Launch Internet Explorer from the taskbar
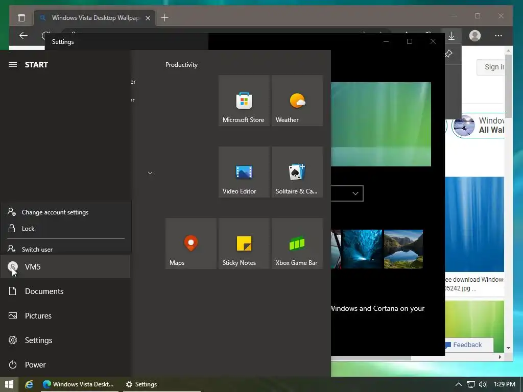Image resolution: width=523 pixels, height=392 pixels. (29, 384)
